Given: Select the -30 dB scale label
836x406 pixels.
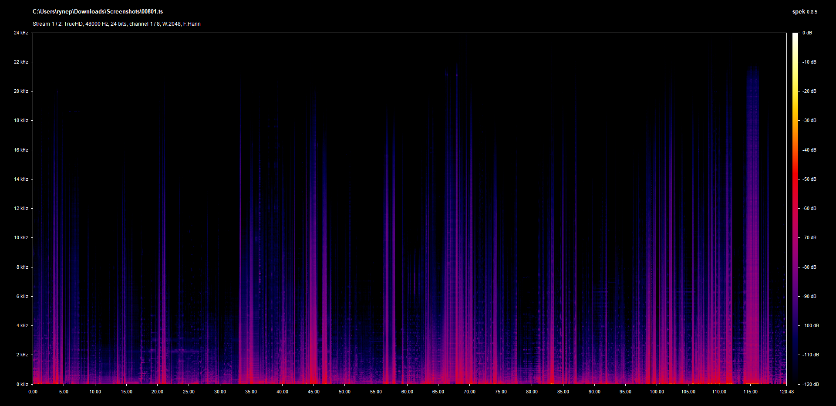Looking at the screenshot, I should click(x=809, y=121).
